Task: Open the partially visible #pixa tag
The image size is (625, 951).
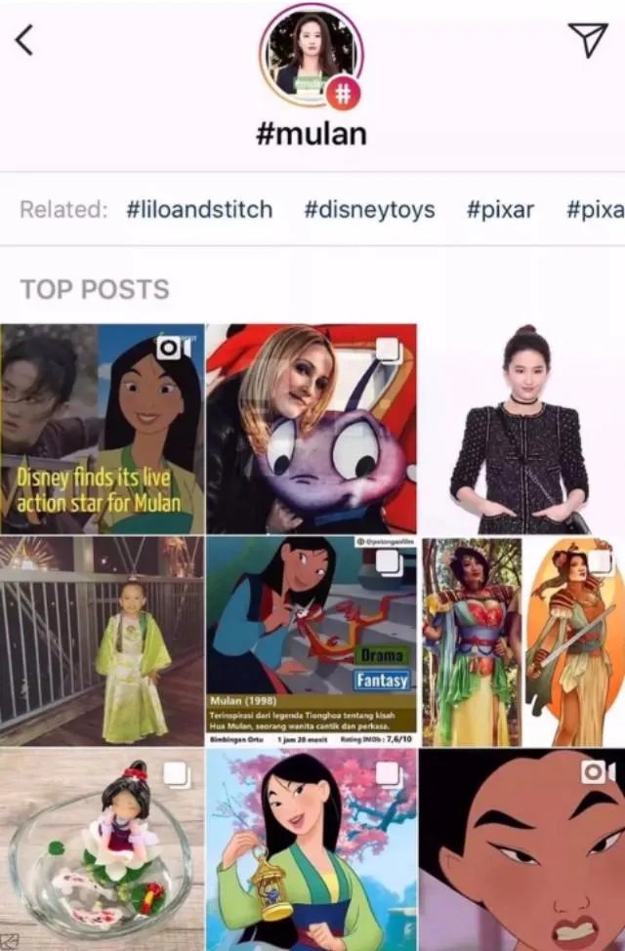Action: 596,209
